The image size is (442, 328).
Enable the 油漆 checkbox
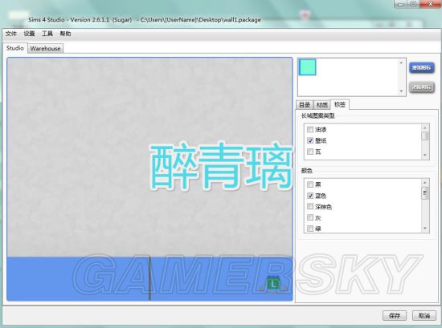coord(310,129)
